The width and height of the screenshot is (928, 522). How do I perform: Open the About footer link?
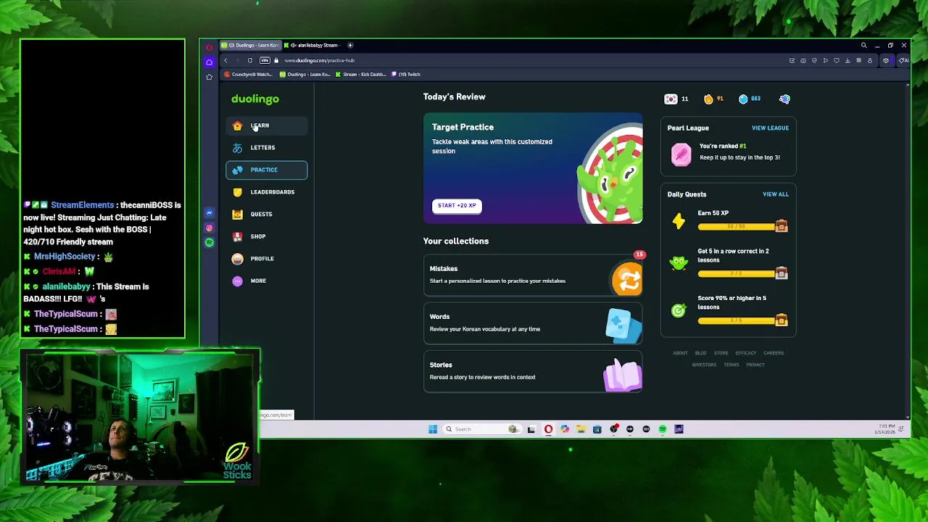point(680,353)
